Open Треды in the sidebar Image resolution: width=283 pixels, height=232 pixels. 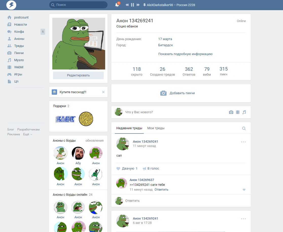click(15, 46)
